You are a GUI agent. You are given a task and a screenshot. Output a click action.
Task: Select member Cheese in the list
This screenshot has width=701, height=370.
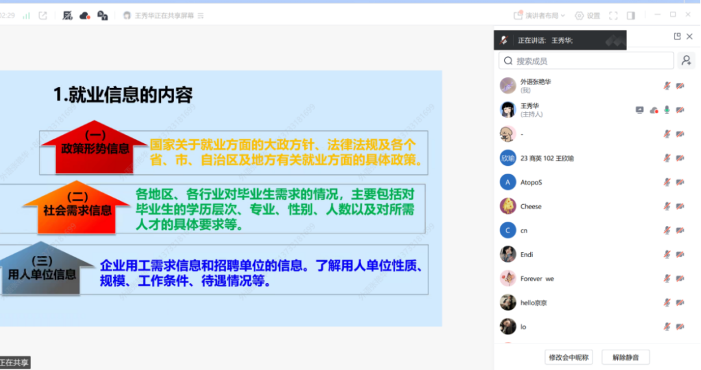pyautogui.click(x=530, y=207)
